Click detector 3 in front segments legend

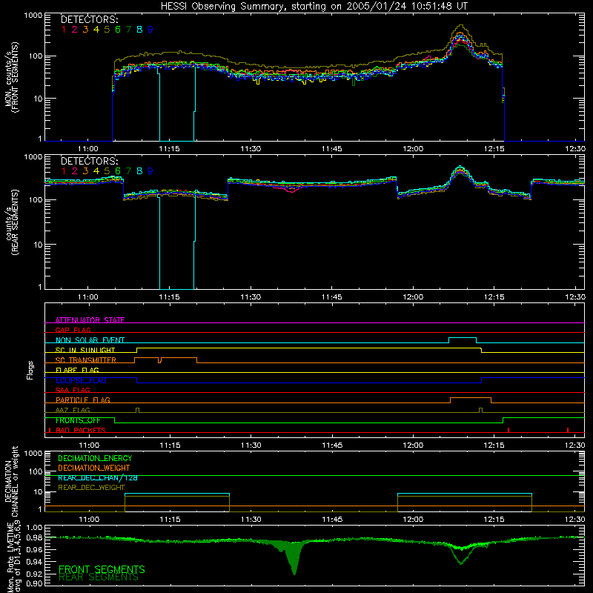(85, 30)
